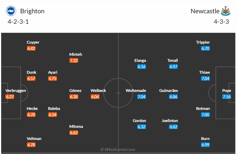Click Woltemade's 7.04 rating badge

[142, 97]
